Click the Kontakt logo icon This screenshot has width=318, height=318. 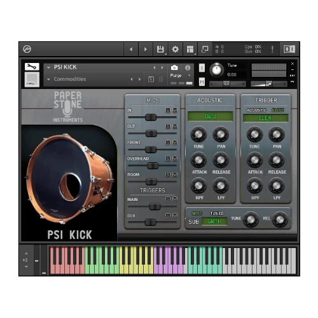pos(27,49)
